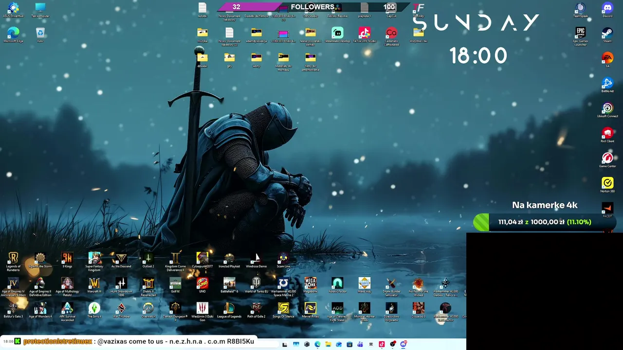623x350 pixels.
Task: Open the Kingdom Come Deliverance II icon
Action: [175, 261]
